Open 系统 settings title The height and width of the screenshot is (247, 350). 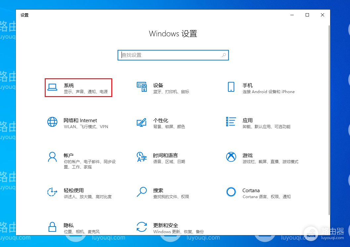pos(69,86)
